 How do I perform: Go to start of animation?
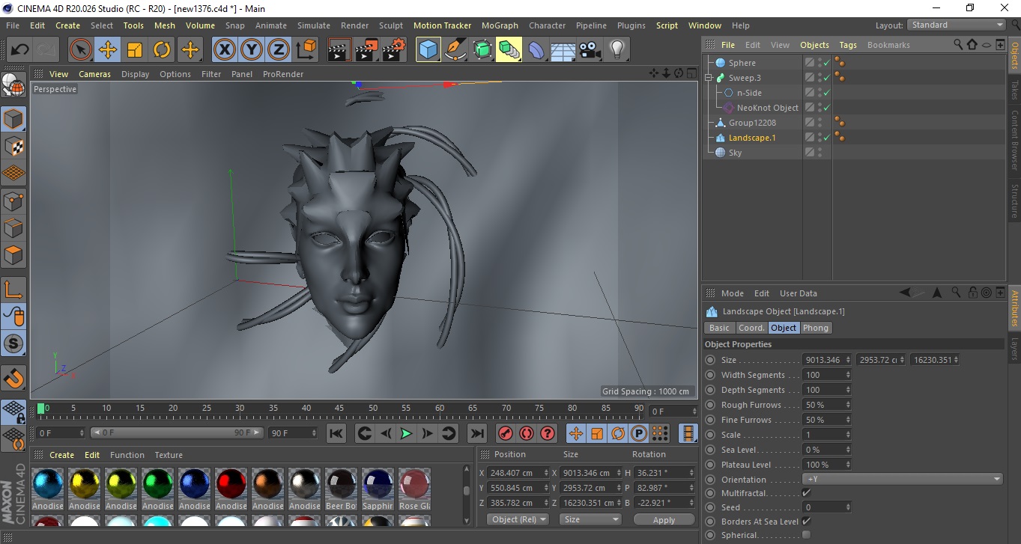(336, 433)
